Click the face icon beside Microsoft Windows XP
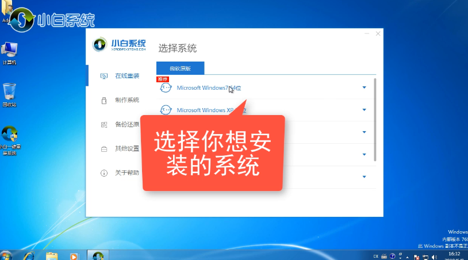Screen dimensions: 468x260 coord(166,110)
